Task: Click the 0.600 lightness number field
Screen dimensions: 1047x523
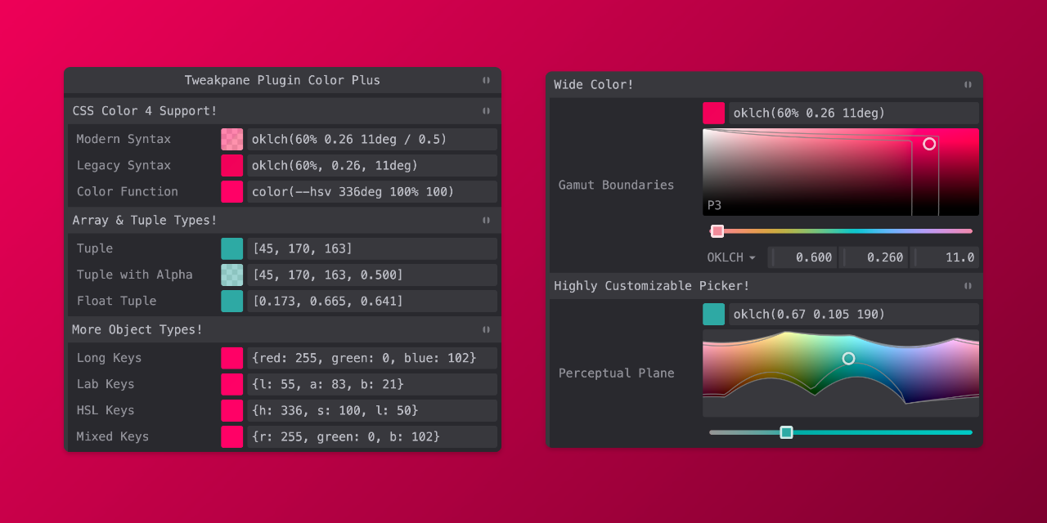Action: pyautogui.click(x=802, y=257)
